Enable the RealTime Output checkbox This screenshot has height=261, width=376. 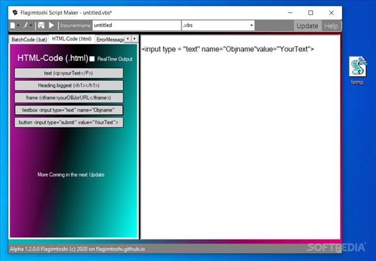[92, 59]
